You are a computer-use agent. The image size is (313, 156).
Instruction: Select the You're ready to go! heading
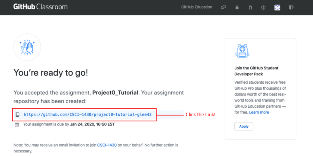51,73
